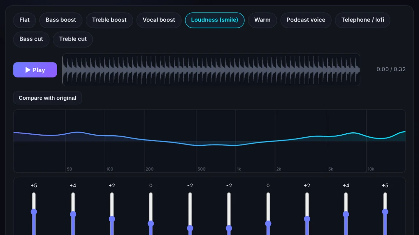
Task: Start playback with the Play button
Action: [x=35, y=70]
